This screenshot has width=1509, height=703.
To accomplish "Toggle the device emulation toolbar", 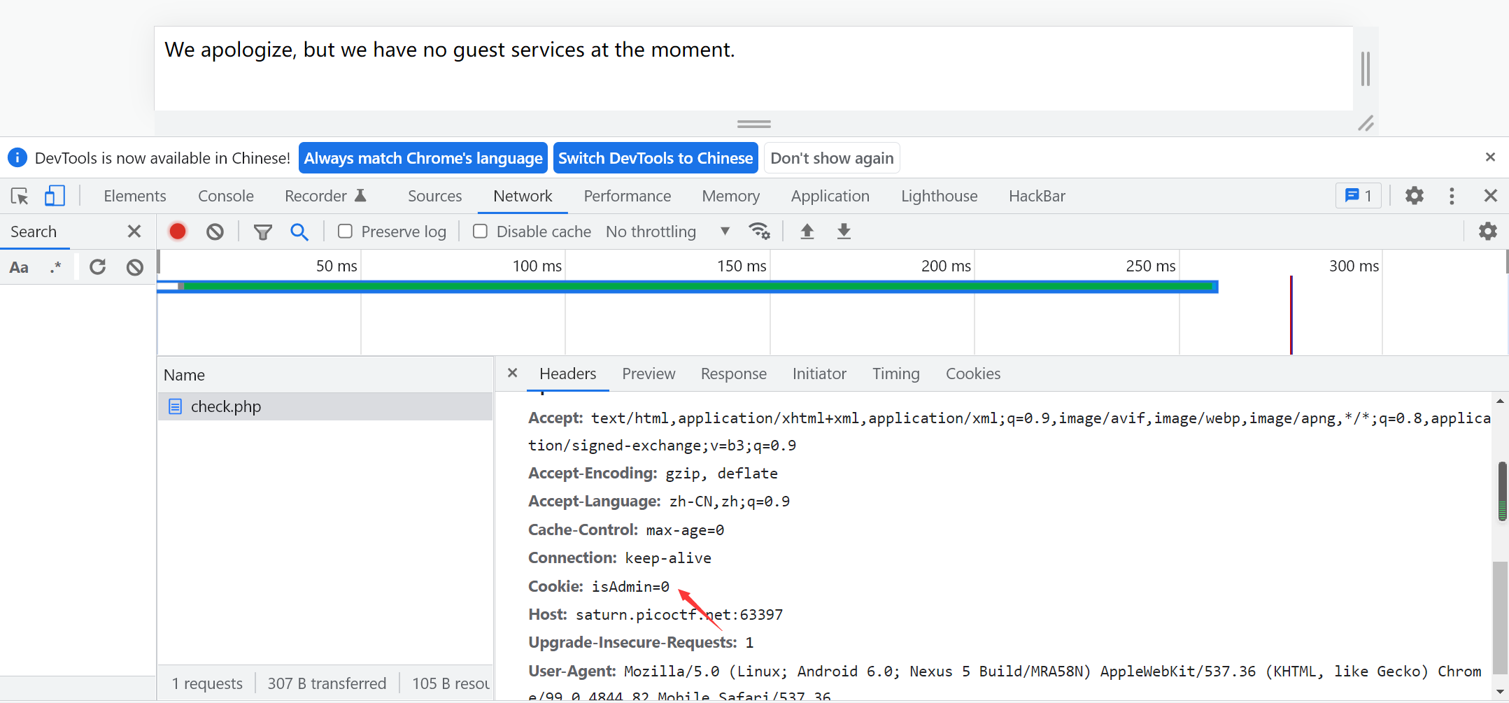I will [55, 196].
